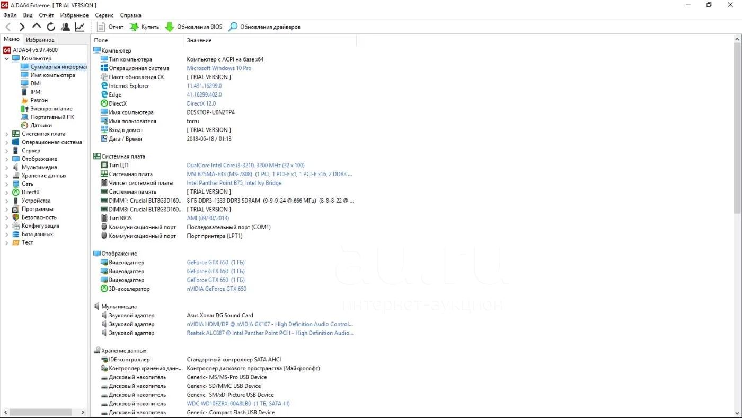This screenshot has width=742, height=418.
Task: Open the Вид menu
Action: click(28, 15)
